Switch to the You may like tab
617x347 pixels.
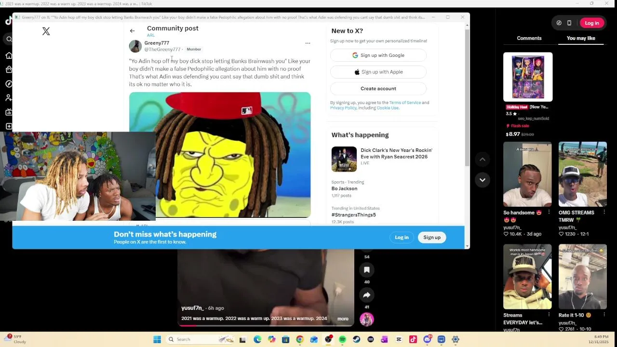click(581, 39)
